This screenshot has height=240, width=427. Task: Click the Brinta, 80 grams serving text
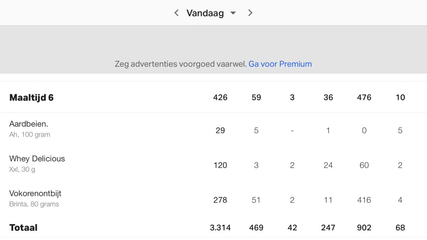click(x=34, y=204)
